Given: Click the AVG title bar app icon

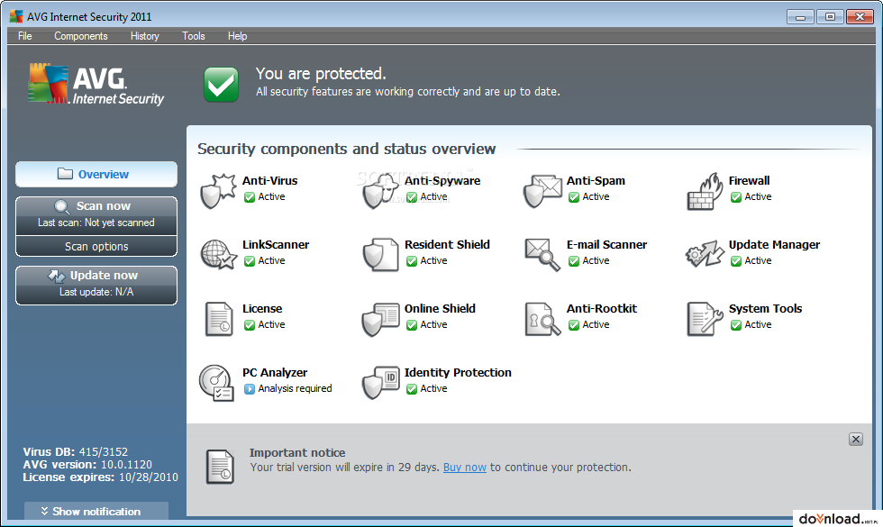Looking at the screenshot, I should 16,16.
